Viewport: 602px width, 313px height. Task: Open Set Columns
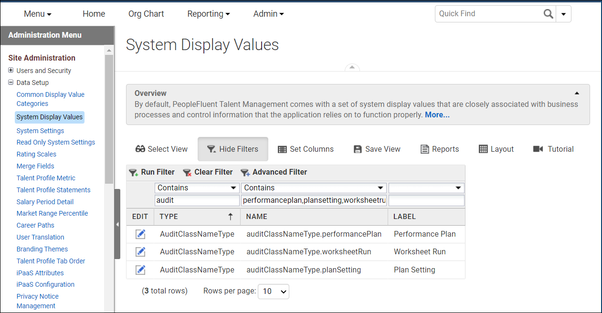[282, 149]
